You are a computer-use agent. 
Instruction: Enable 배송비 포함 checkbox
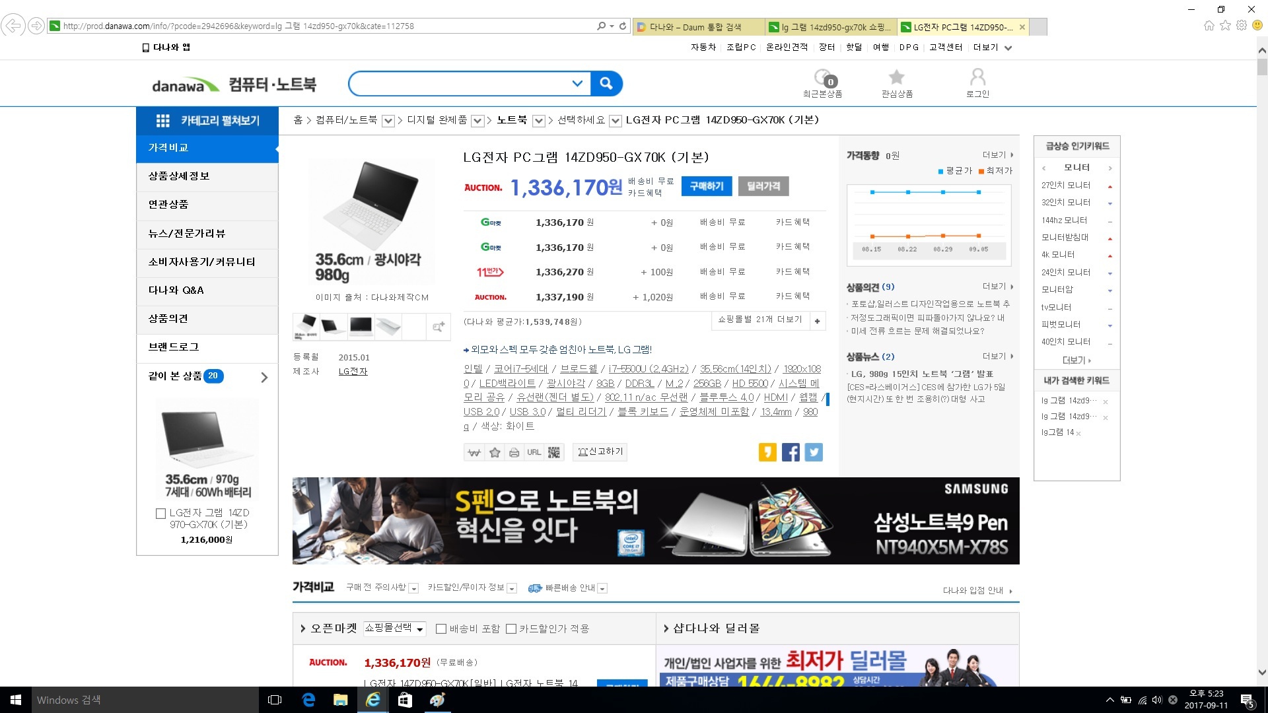(x=441, y=629)
